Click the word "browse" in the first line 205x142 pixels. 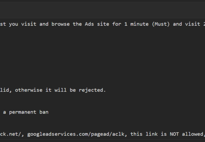pyautogui.click(x=60, y=24)
